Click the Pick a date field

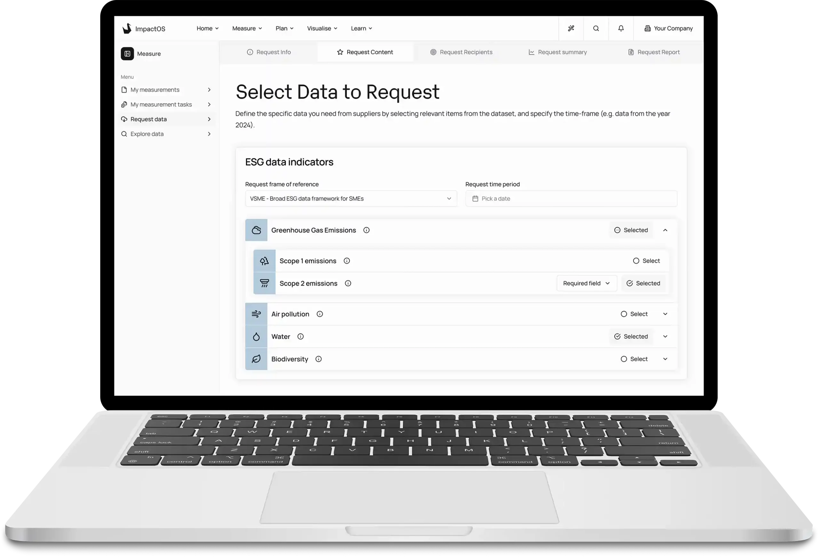[x=571, y=199]
